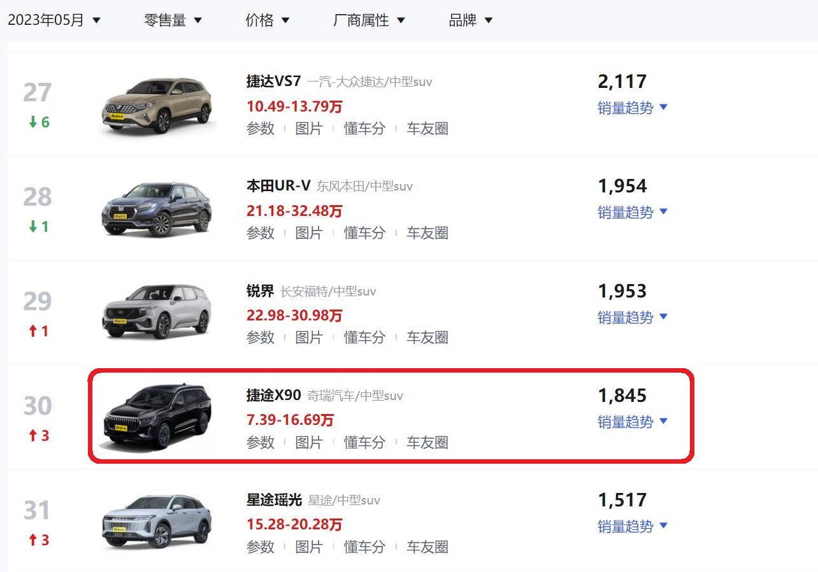Expand 销量趋势 for 本田UR-V

(x=633, y=213)
